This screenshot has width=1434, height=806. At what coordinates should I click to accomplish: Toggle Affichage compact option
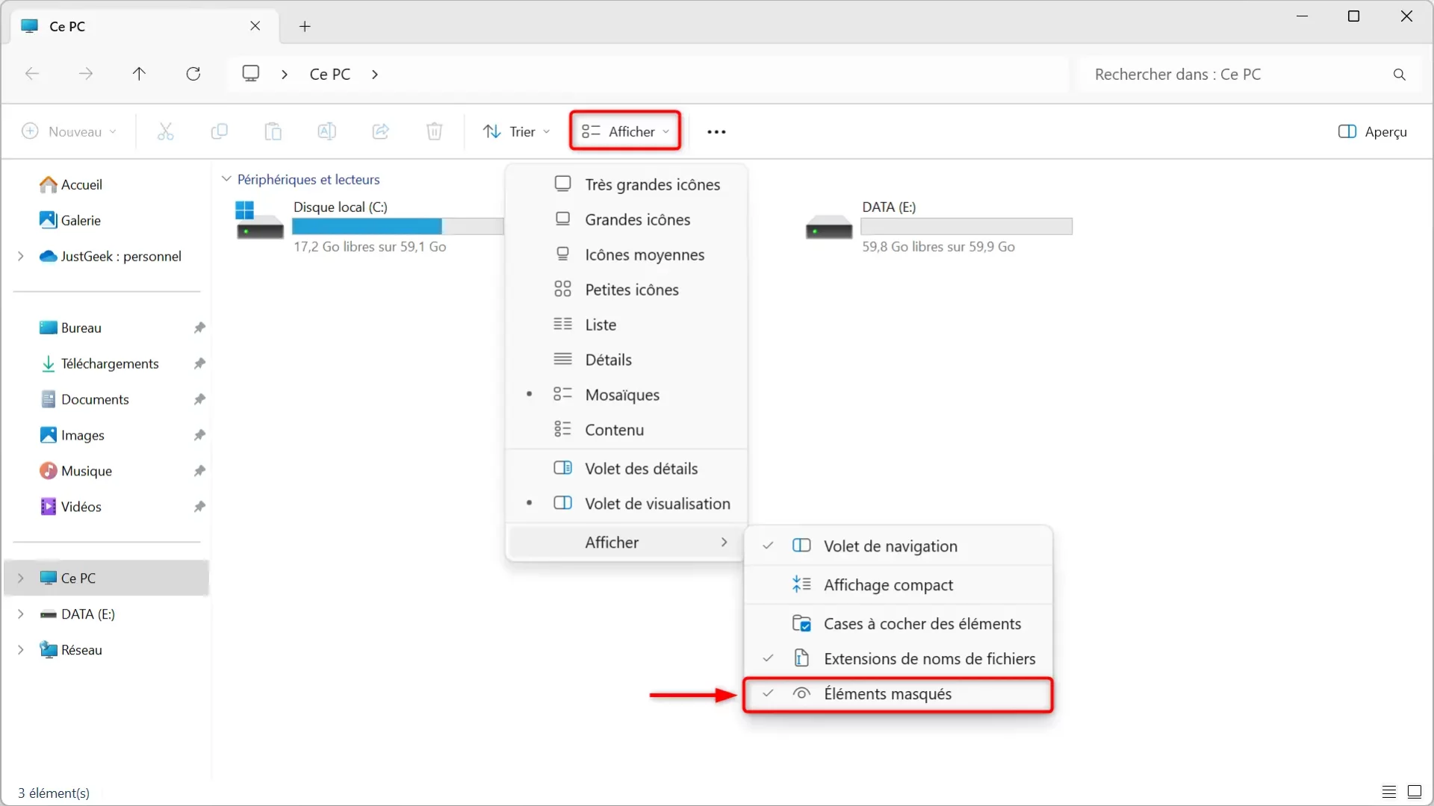point(898,585)
